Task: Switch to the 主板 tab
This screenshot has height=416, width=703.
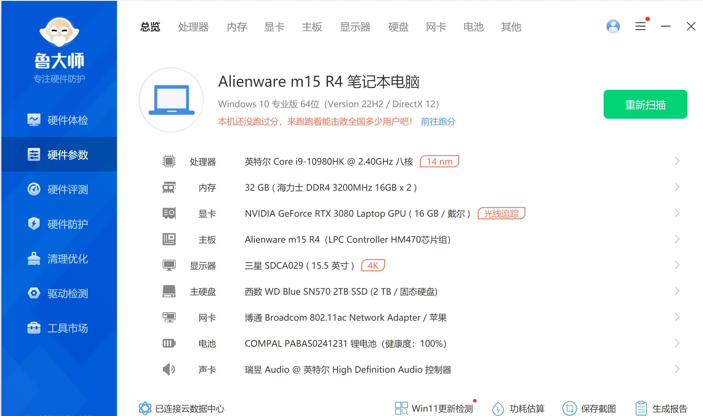Action: coord(312,27)
